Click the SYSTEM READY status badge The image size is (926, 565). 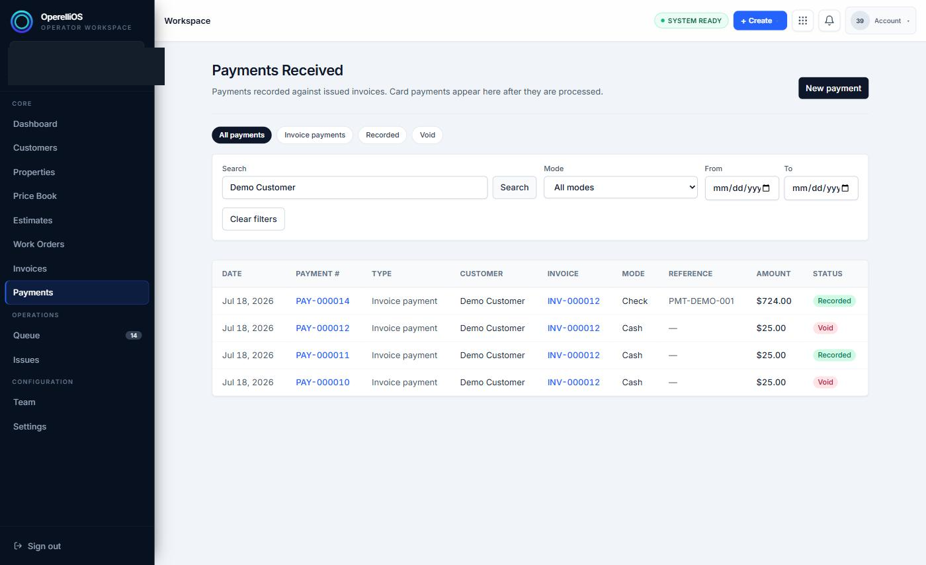691,20
